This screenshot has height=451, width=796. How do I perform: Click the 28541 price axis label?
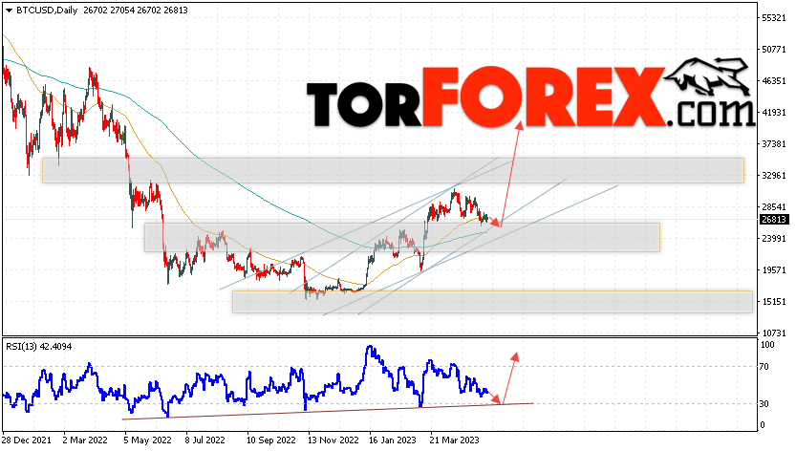(x=774, y=207)
